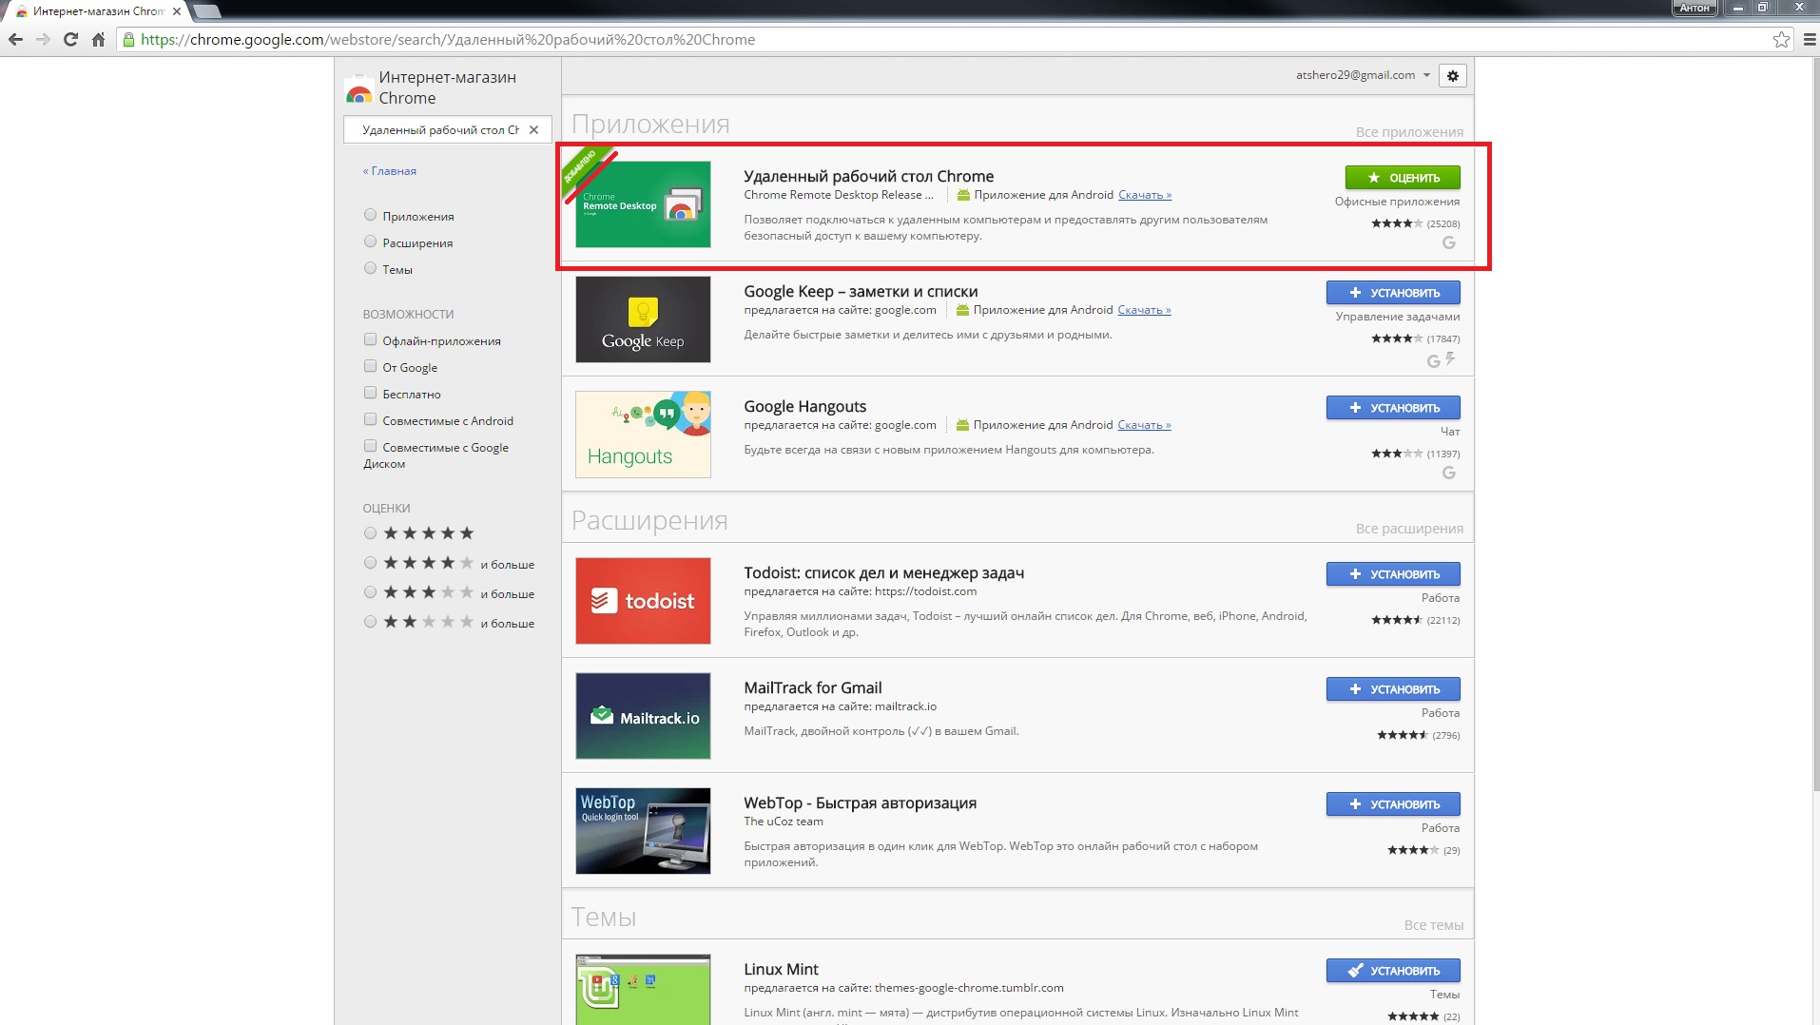Enable the От Google checkbox
1820x1025 pixels.
[x=370, y=366]
